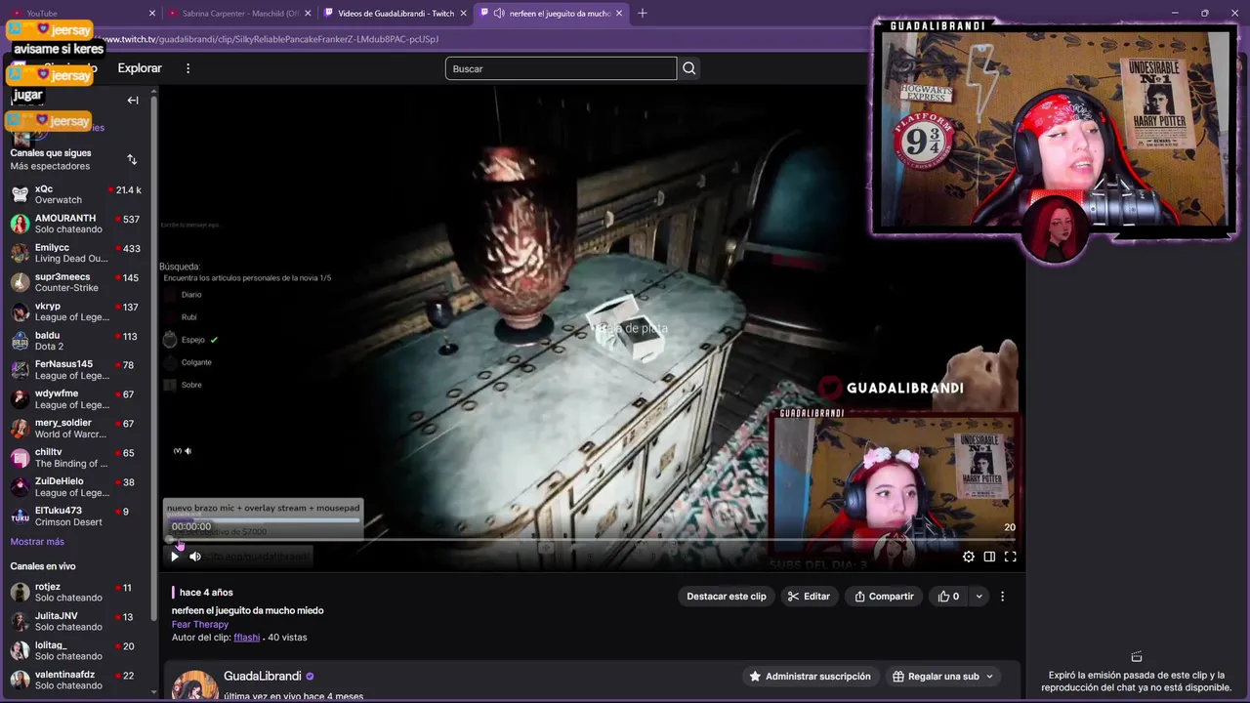1250x703 pixels.
Task: Expand the dropdown beside like button
Action: (979, 597)
